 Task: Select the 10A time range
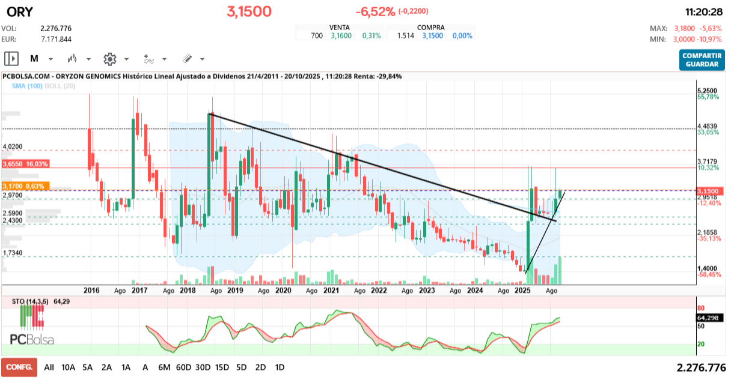(x=69, y=367)
